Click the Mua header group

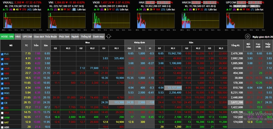(x=87, y=42)
